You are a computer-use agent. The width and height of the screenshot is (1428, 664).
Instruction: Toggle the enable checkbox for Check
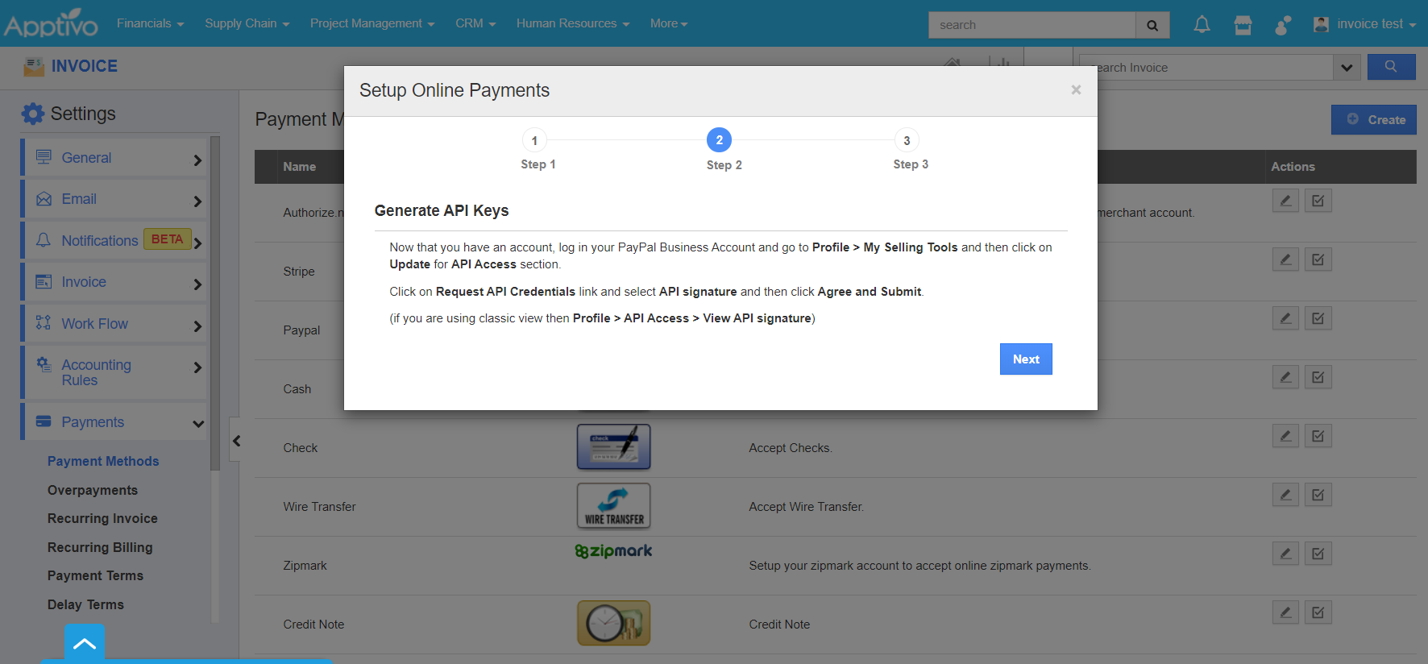[x=1318, y=436]
